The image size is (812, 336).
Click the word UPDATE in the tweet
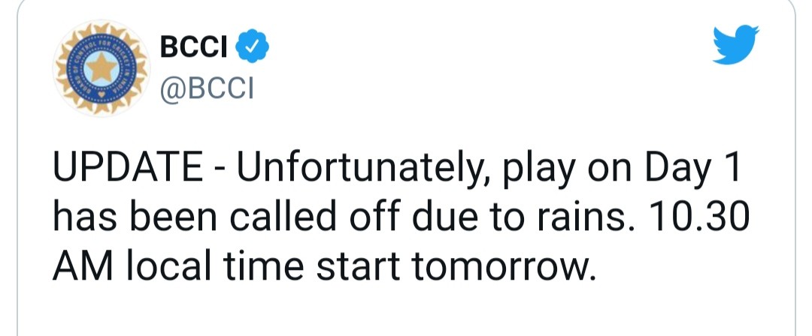coord(129,167)
